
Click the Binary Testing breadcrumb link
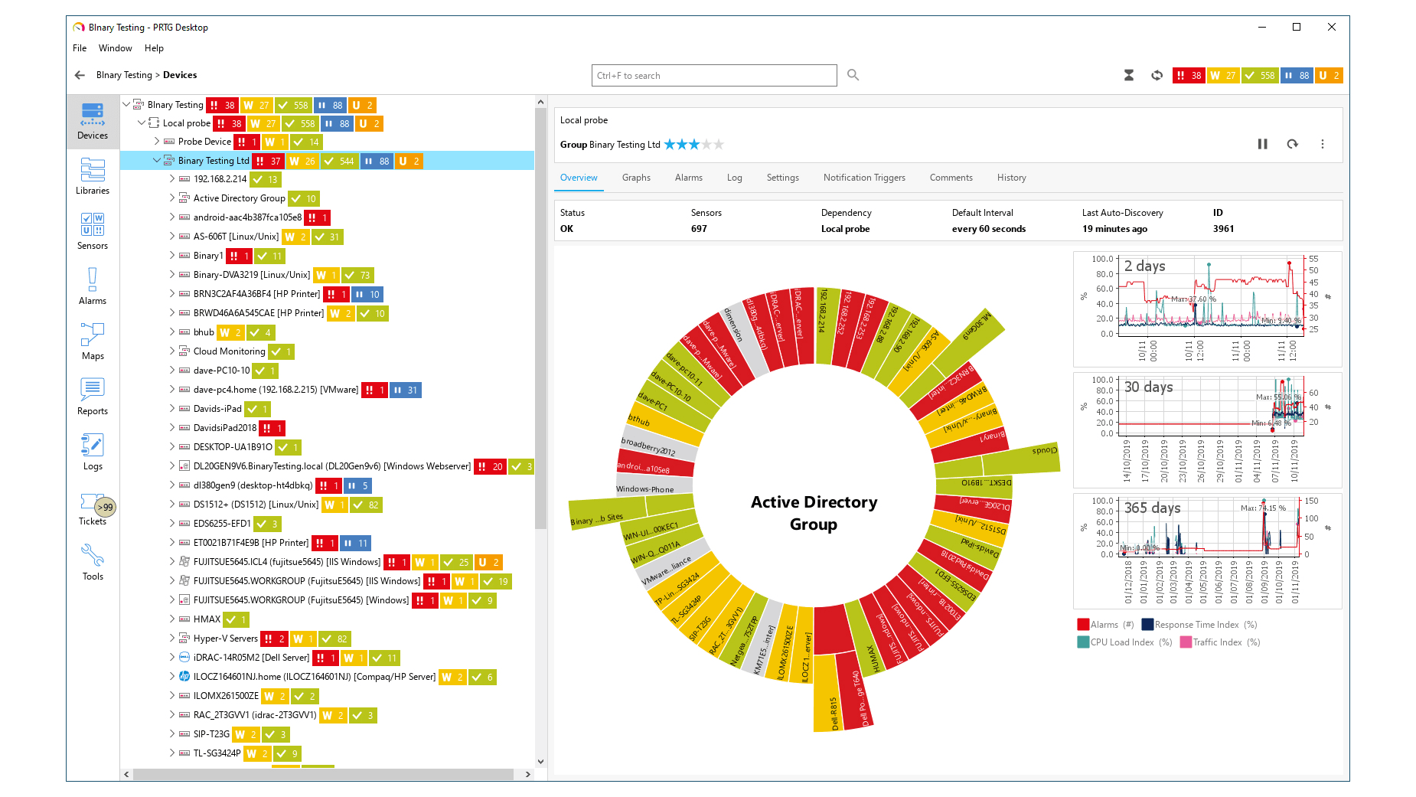tap(124, 75)
